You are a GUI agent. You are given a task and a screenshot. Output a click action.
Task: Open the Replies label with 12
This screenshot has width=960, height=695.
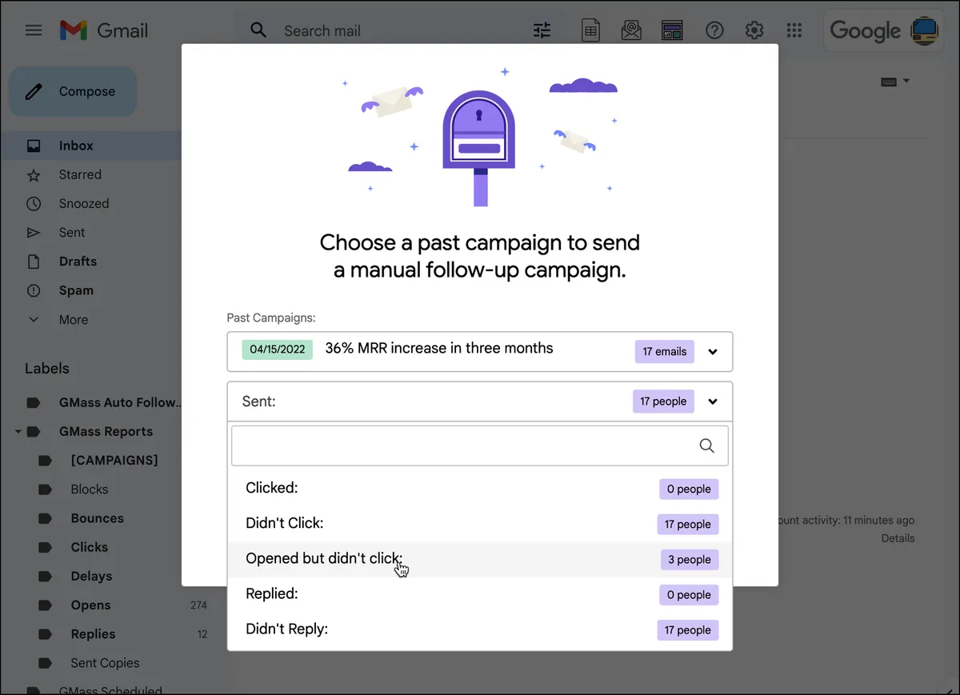click(x=93, y=634)
